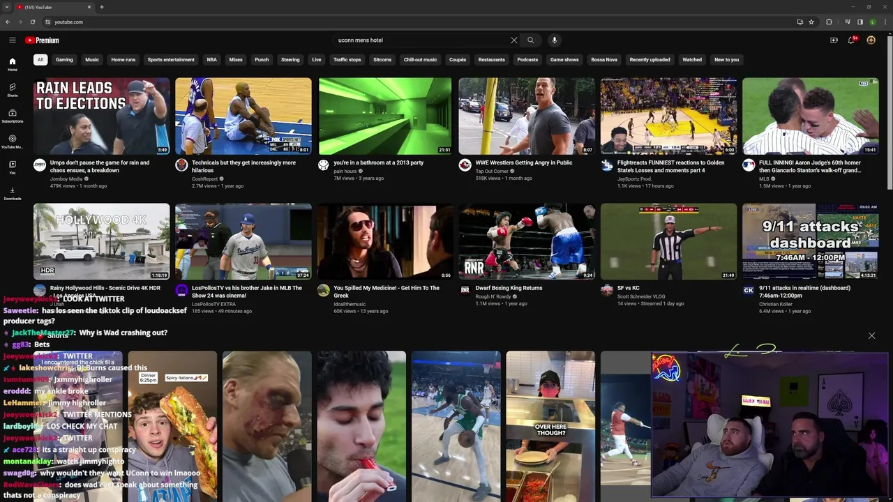Open the CoshReport channel link
Viewport: 893px width, 502px height.
pyautogui.click(x=205, y=178)
